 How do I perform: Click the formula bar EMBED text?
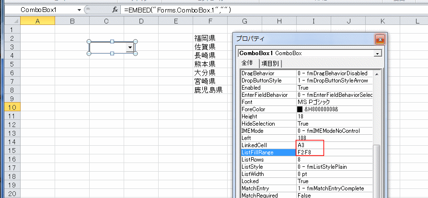(178, 10)
